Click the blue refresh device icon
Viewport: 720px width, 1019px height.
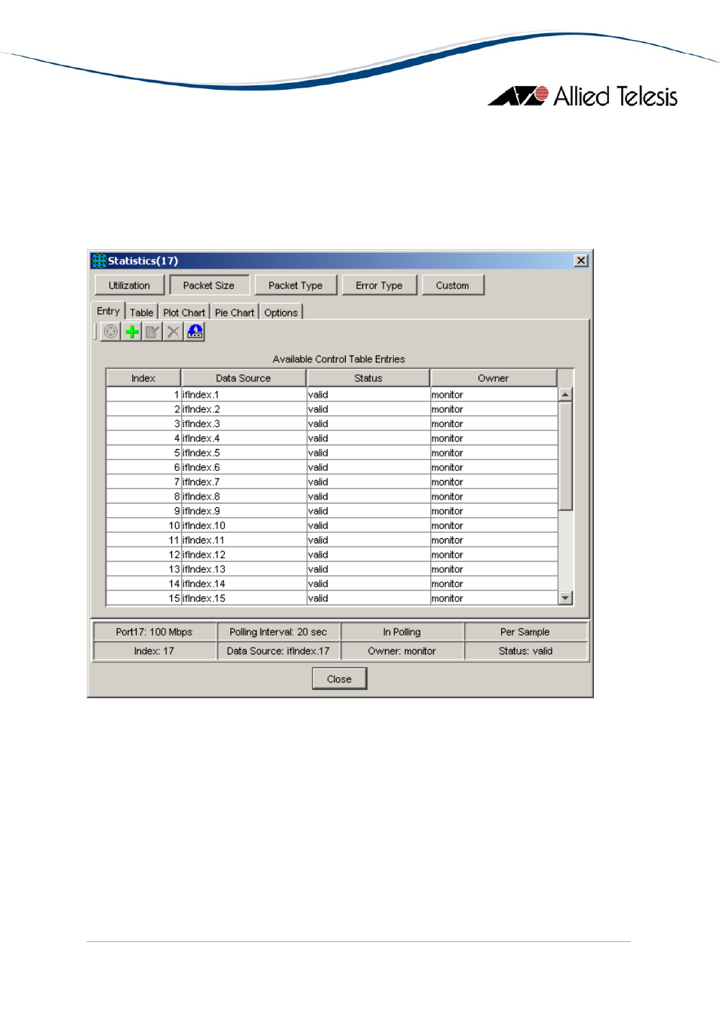(195, 331)
